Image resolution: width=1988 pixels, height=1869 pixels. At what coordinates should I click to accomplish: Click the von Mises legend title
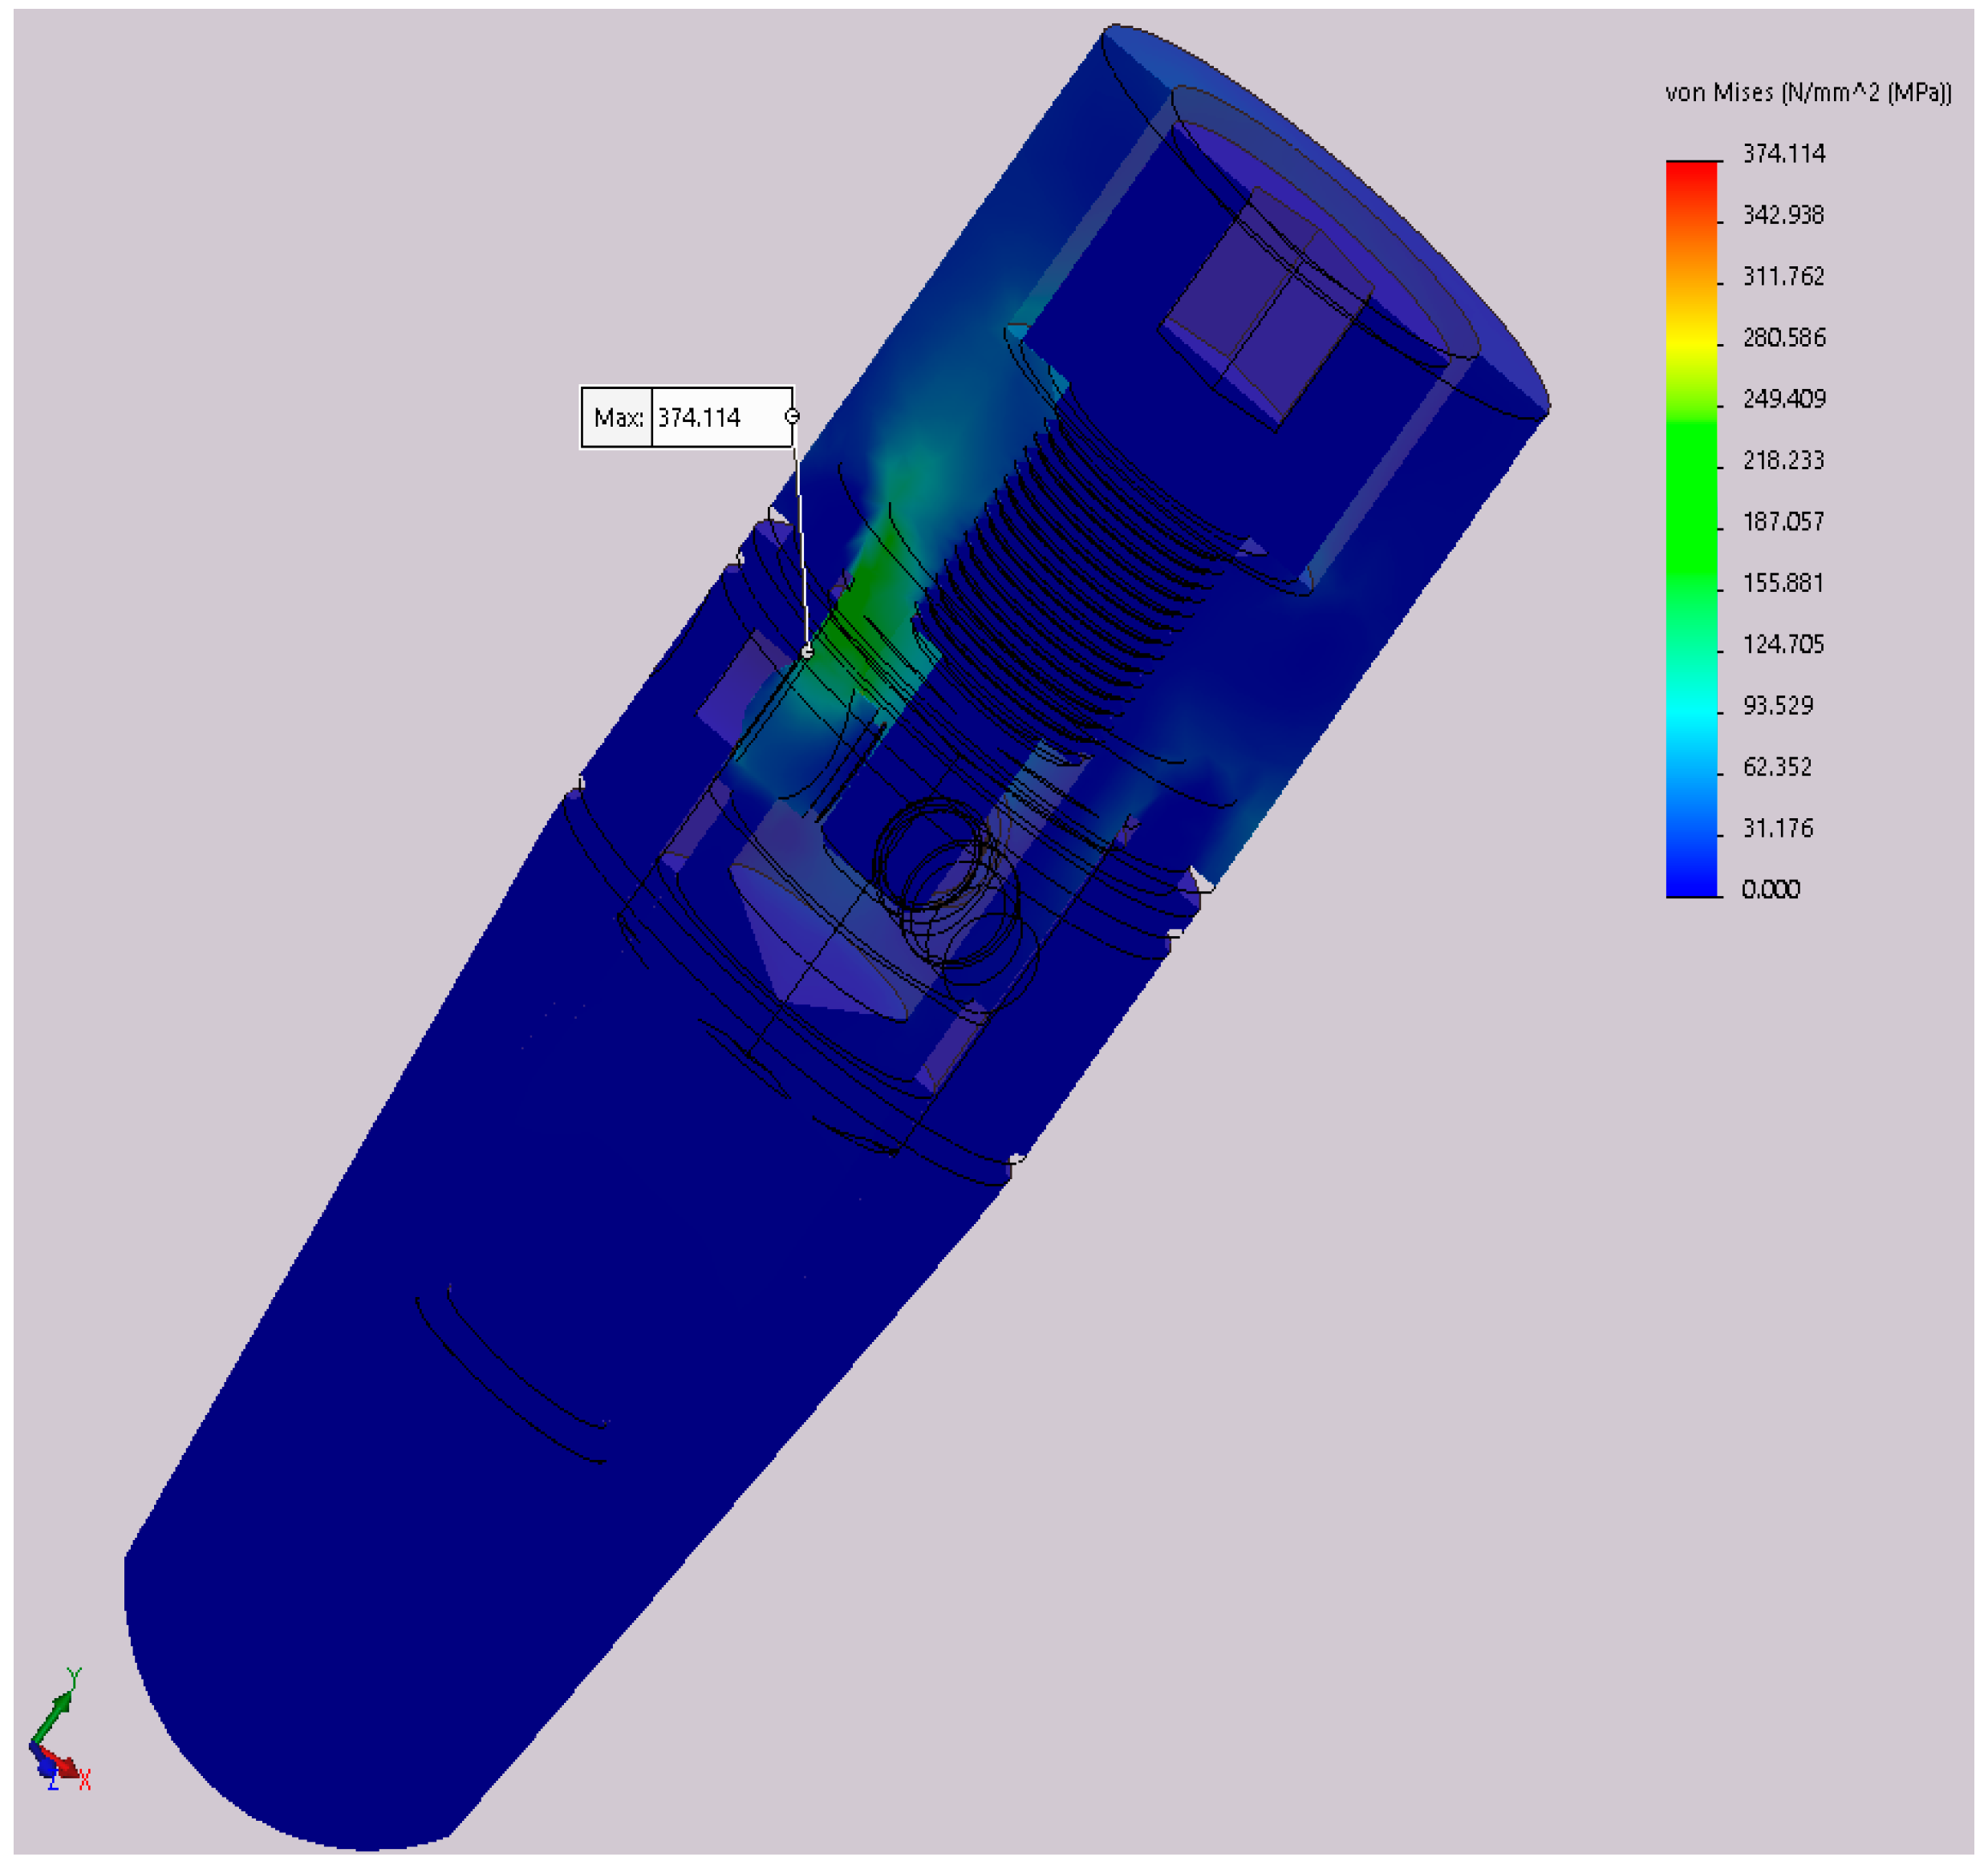pyautogui.click(x=1808, y=93)
